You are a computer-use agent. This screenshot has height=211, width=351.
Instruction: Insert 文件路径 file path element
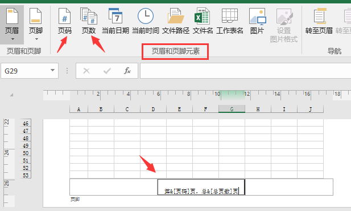176,21
